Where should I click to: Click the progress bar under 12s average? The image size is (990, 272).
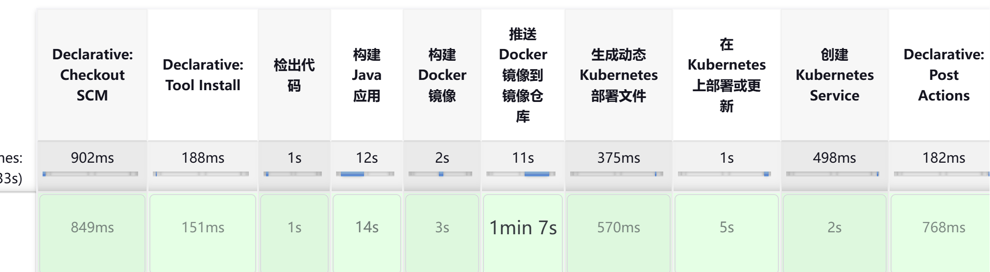tap(365, 174)
